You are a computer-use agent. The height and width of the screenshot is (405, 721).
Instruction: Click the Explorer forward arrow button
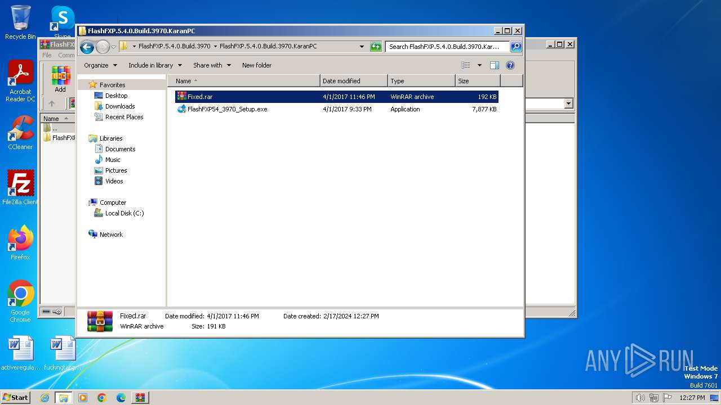click(x=103, y=47)
